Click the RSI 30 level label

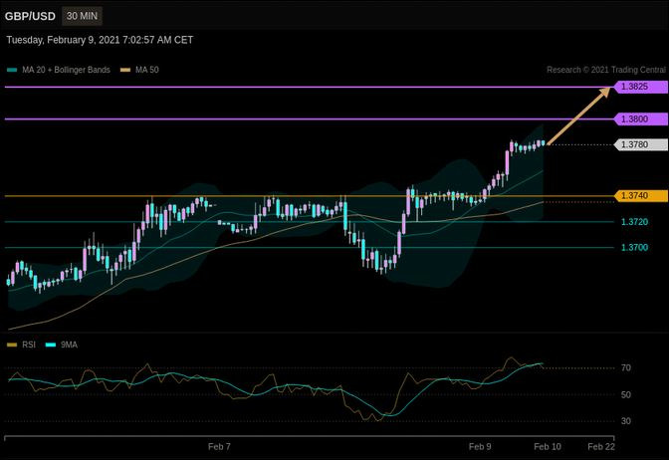(626, 421)
